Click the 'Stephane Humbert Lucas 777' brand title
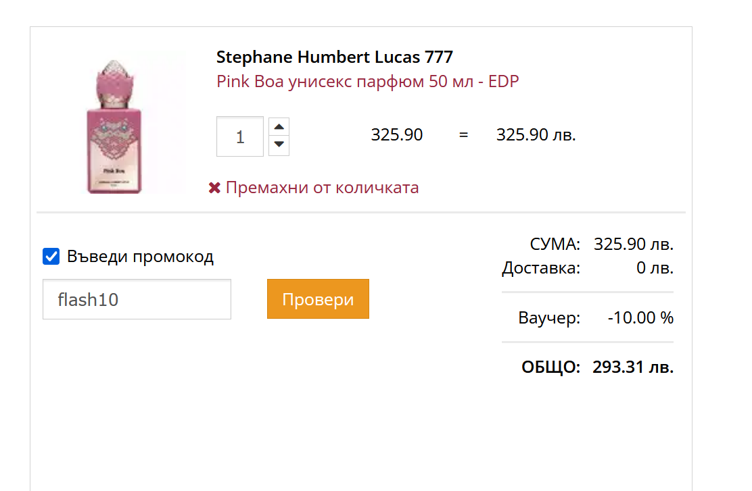Viewport: 752px width, 491px height. coord(335,57)
